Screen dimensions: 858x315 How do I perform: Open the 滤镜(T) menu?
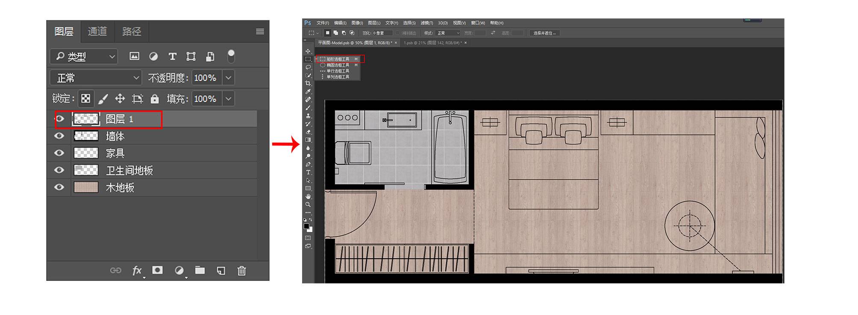point(426,23)
